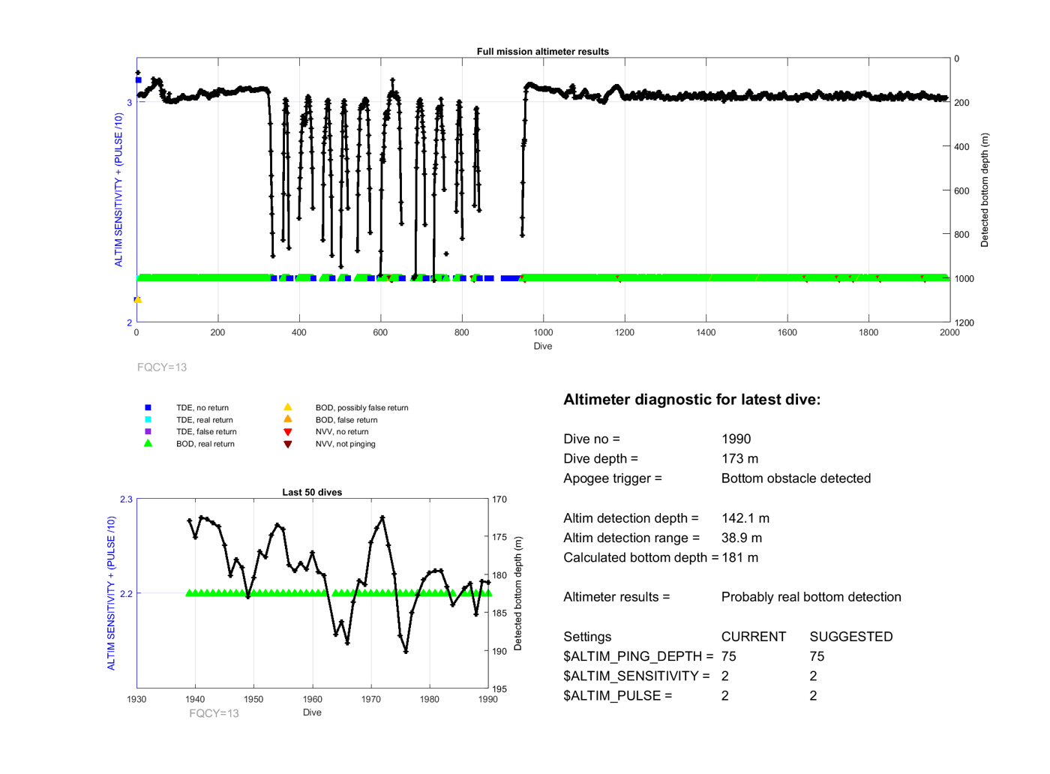Click the 'SUGGESTED' column header
This screenshot has width=1050, height=774.
pos(851,637)
